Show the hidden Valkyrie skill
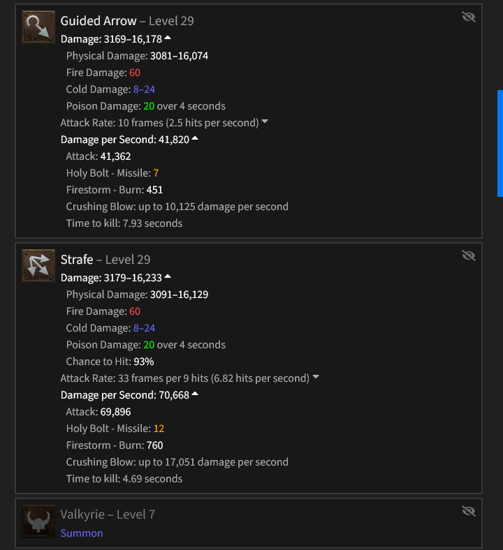 469,512
